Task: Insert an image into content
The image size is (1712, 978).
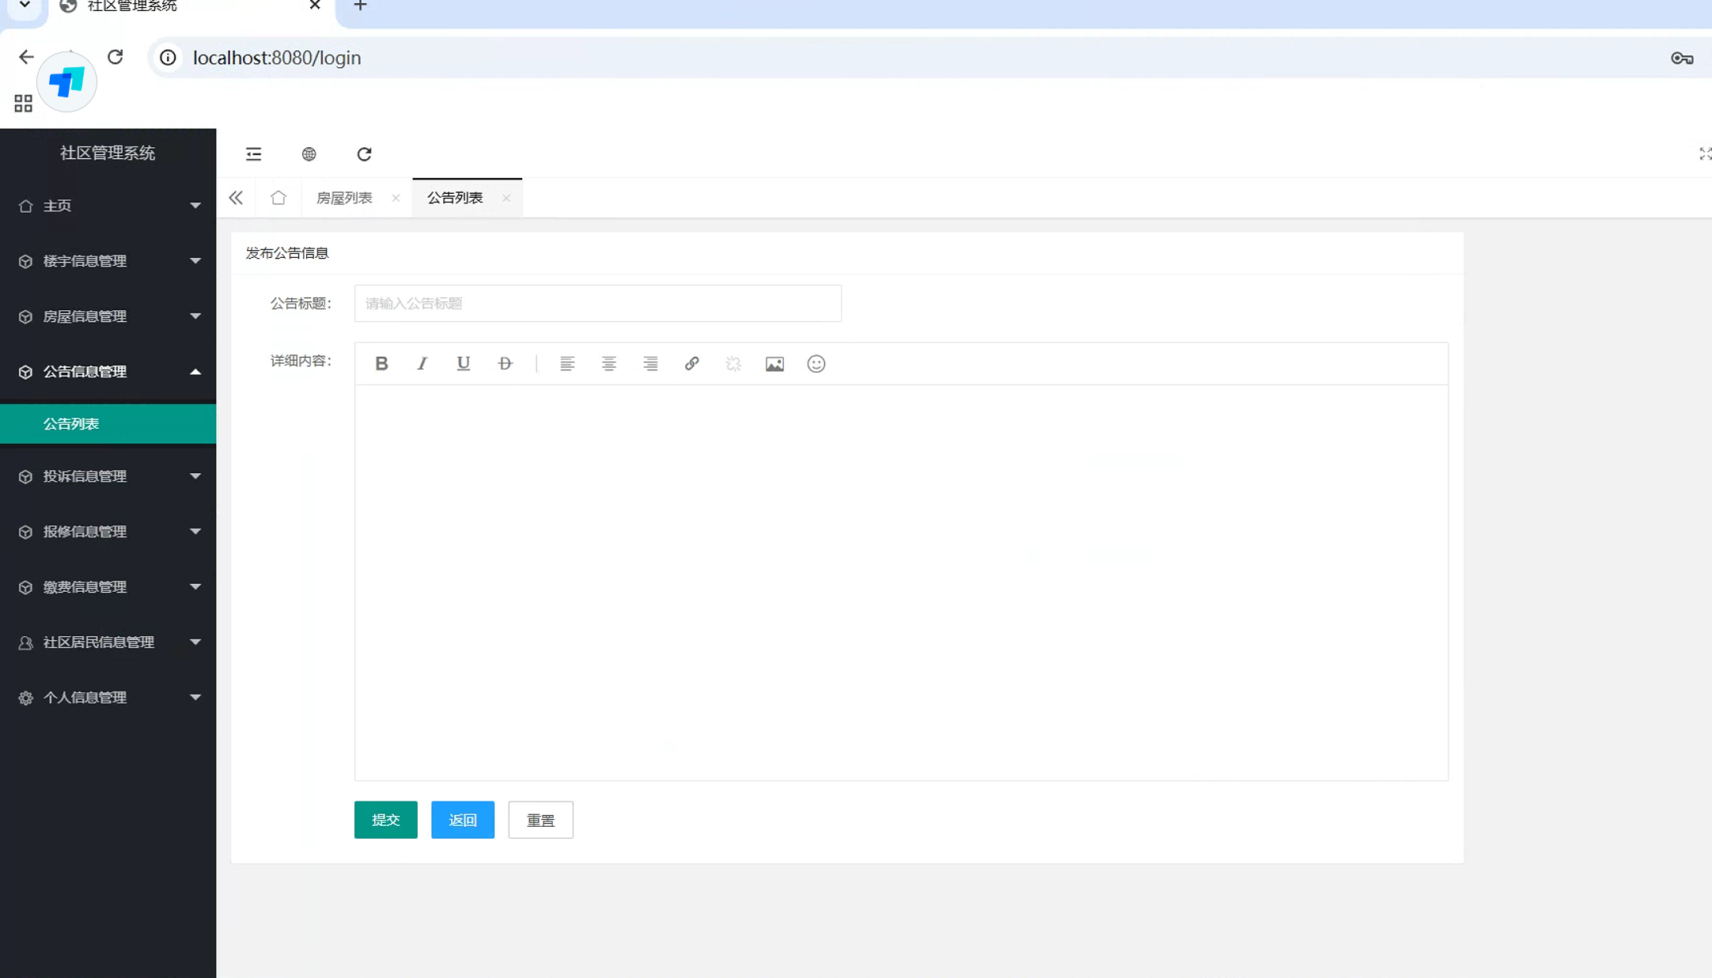Action: (x=775, y=363)
